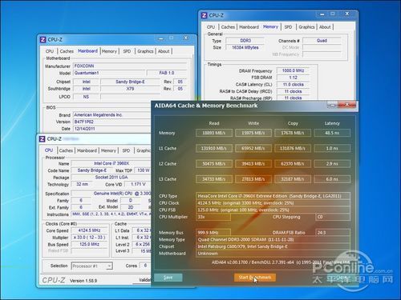This screenshot has height=300, width=401.
Task: Close the Memory CPU-Z window
Action: pos(347,14)
